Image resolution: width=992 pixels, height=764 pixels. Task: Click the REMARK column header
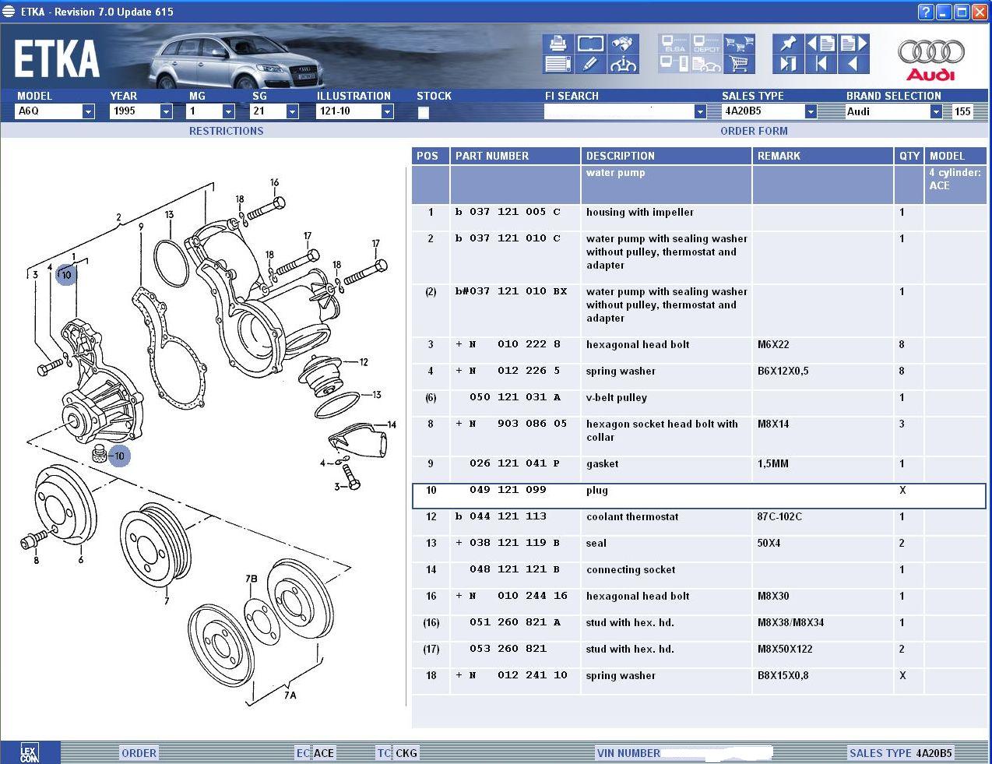click(823, 156)
